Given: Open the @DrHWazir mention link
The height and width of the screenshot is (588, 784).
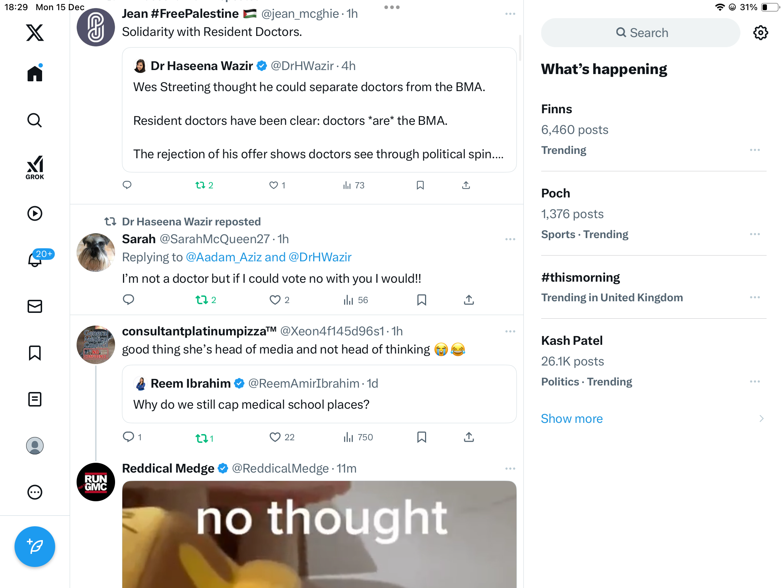Looking at the screenshot, I should (x=320, y=257).
